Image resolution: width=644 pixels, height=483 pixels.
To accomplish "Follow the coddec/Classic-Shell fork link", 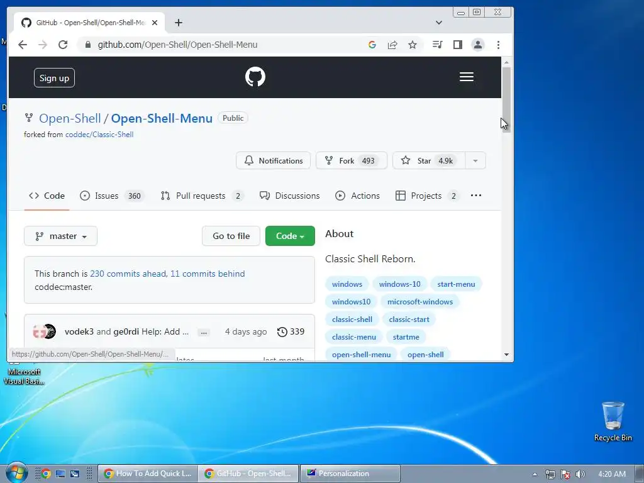I will point(99,135).
